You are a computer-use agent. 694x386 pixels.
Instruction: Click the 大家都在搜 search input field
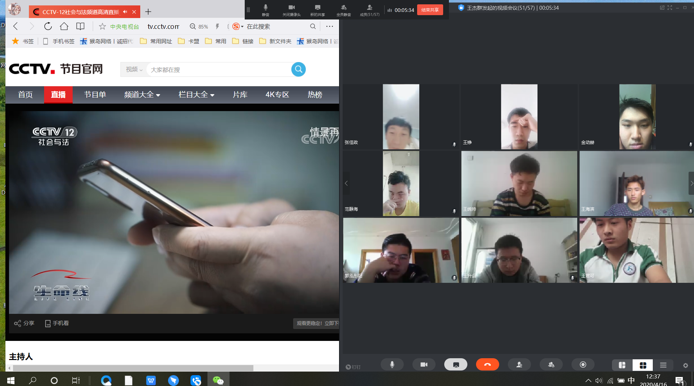pos(219,70)
